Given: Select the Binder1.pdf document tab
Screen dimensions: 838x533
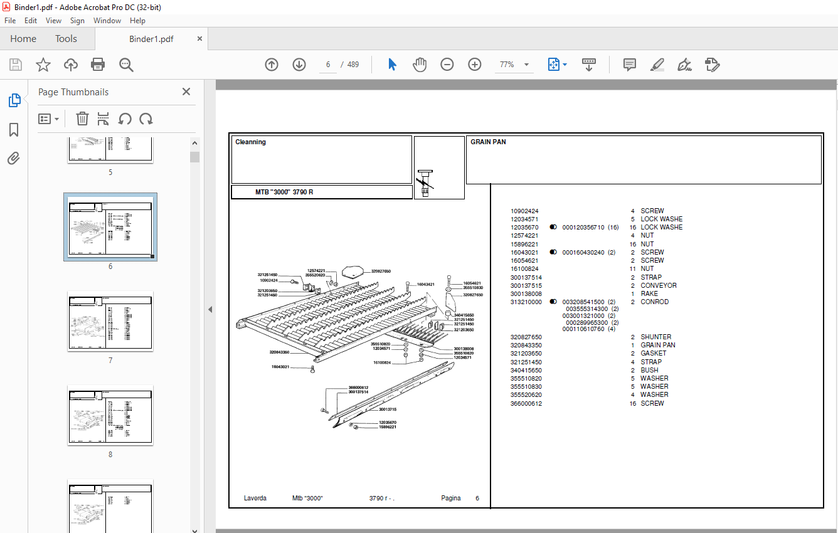Looking at the screenshot, I should tap(151, 39).
